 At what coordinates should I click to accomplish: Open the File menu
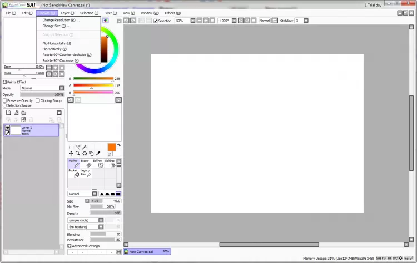[11, 13]
